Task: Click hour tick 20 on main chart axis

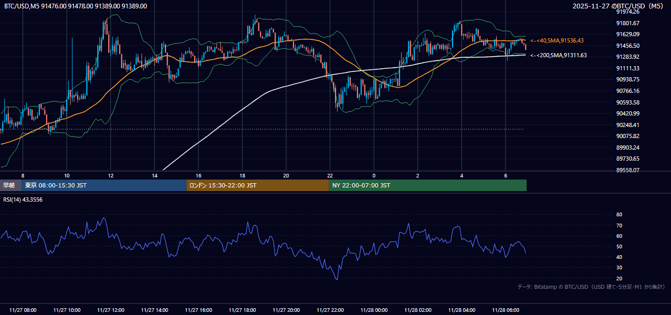Action: point(286,175)
